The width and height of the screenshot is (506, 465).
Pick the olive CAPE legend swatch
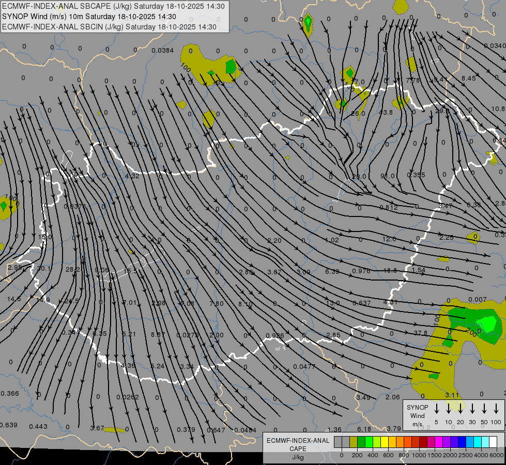pos(354,442)
